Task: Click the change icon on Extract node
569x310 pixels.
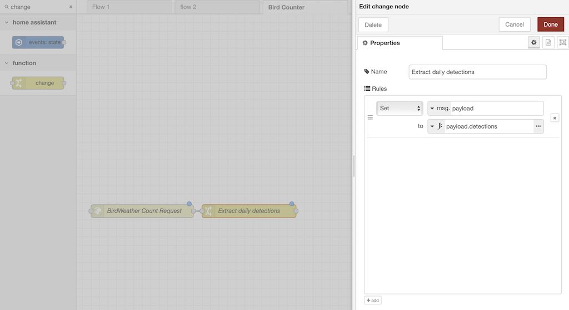Action: (x=208, y=211)
